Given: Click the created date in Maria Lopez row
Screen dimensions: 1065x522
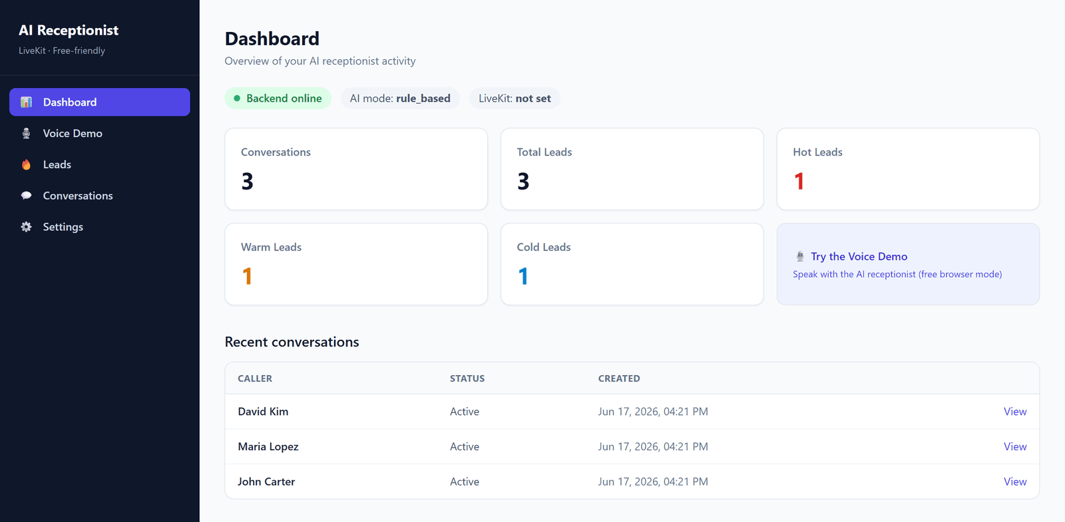Looking at the screenshot, I should 653,447.
